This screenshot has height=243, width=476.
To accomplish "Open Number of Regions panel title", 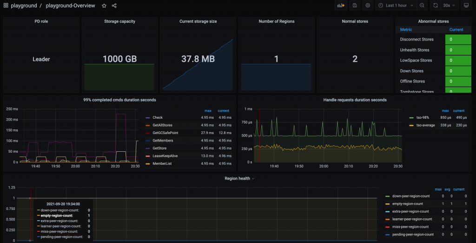I will point(276,21).
